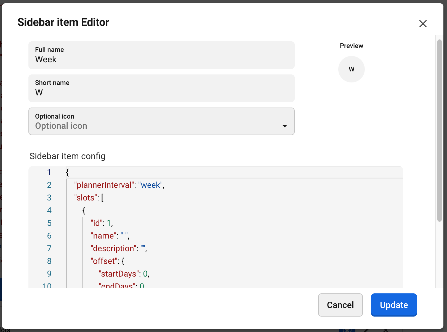Screen dimensions: 447x332
Task: Select line number 4 in the editor gutter
Action: point(49,210)
